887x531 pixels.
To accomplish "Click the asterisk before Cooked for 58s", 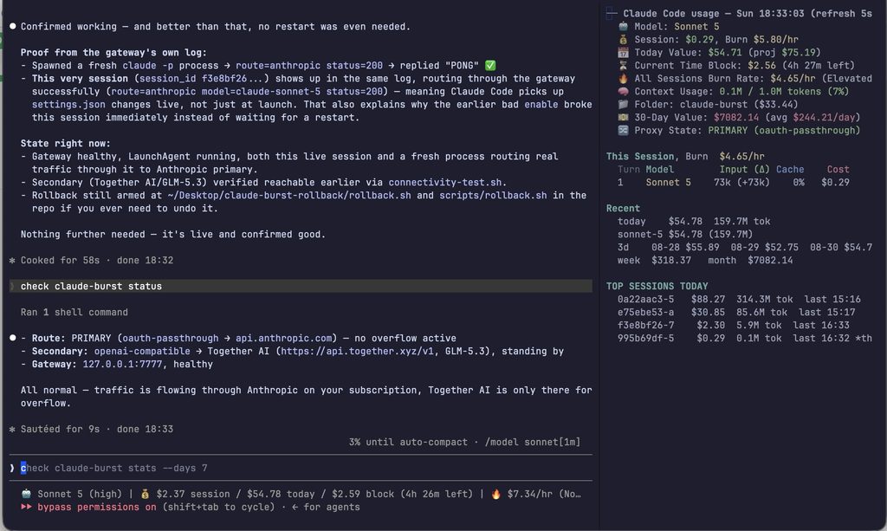I will click(x=12, y=261).
